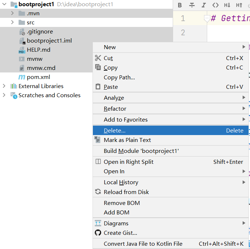
Task: Expand the src folder
Action: click(12, 23)
